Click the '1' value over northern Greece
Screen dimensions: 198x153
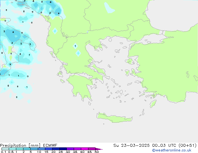75,46
